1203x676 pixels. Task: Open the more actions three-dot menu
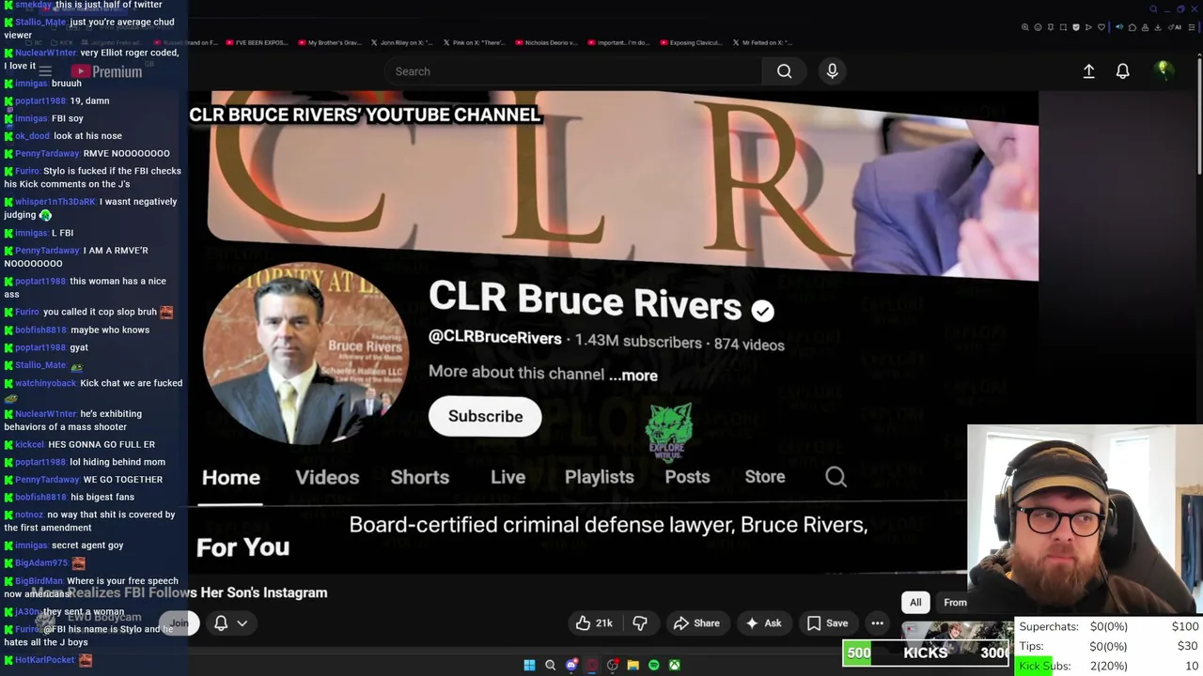click(x=877, y=622)
